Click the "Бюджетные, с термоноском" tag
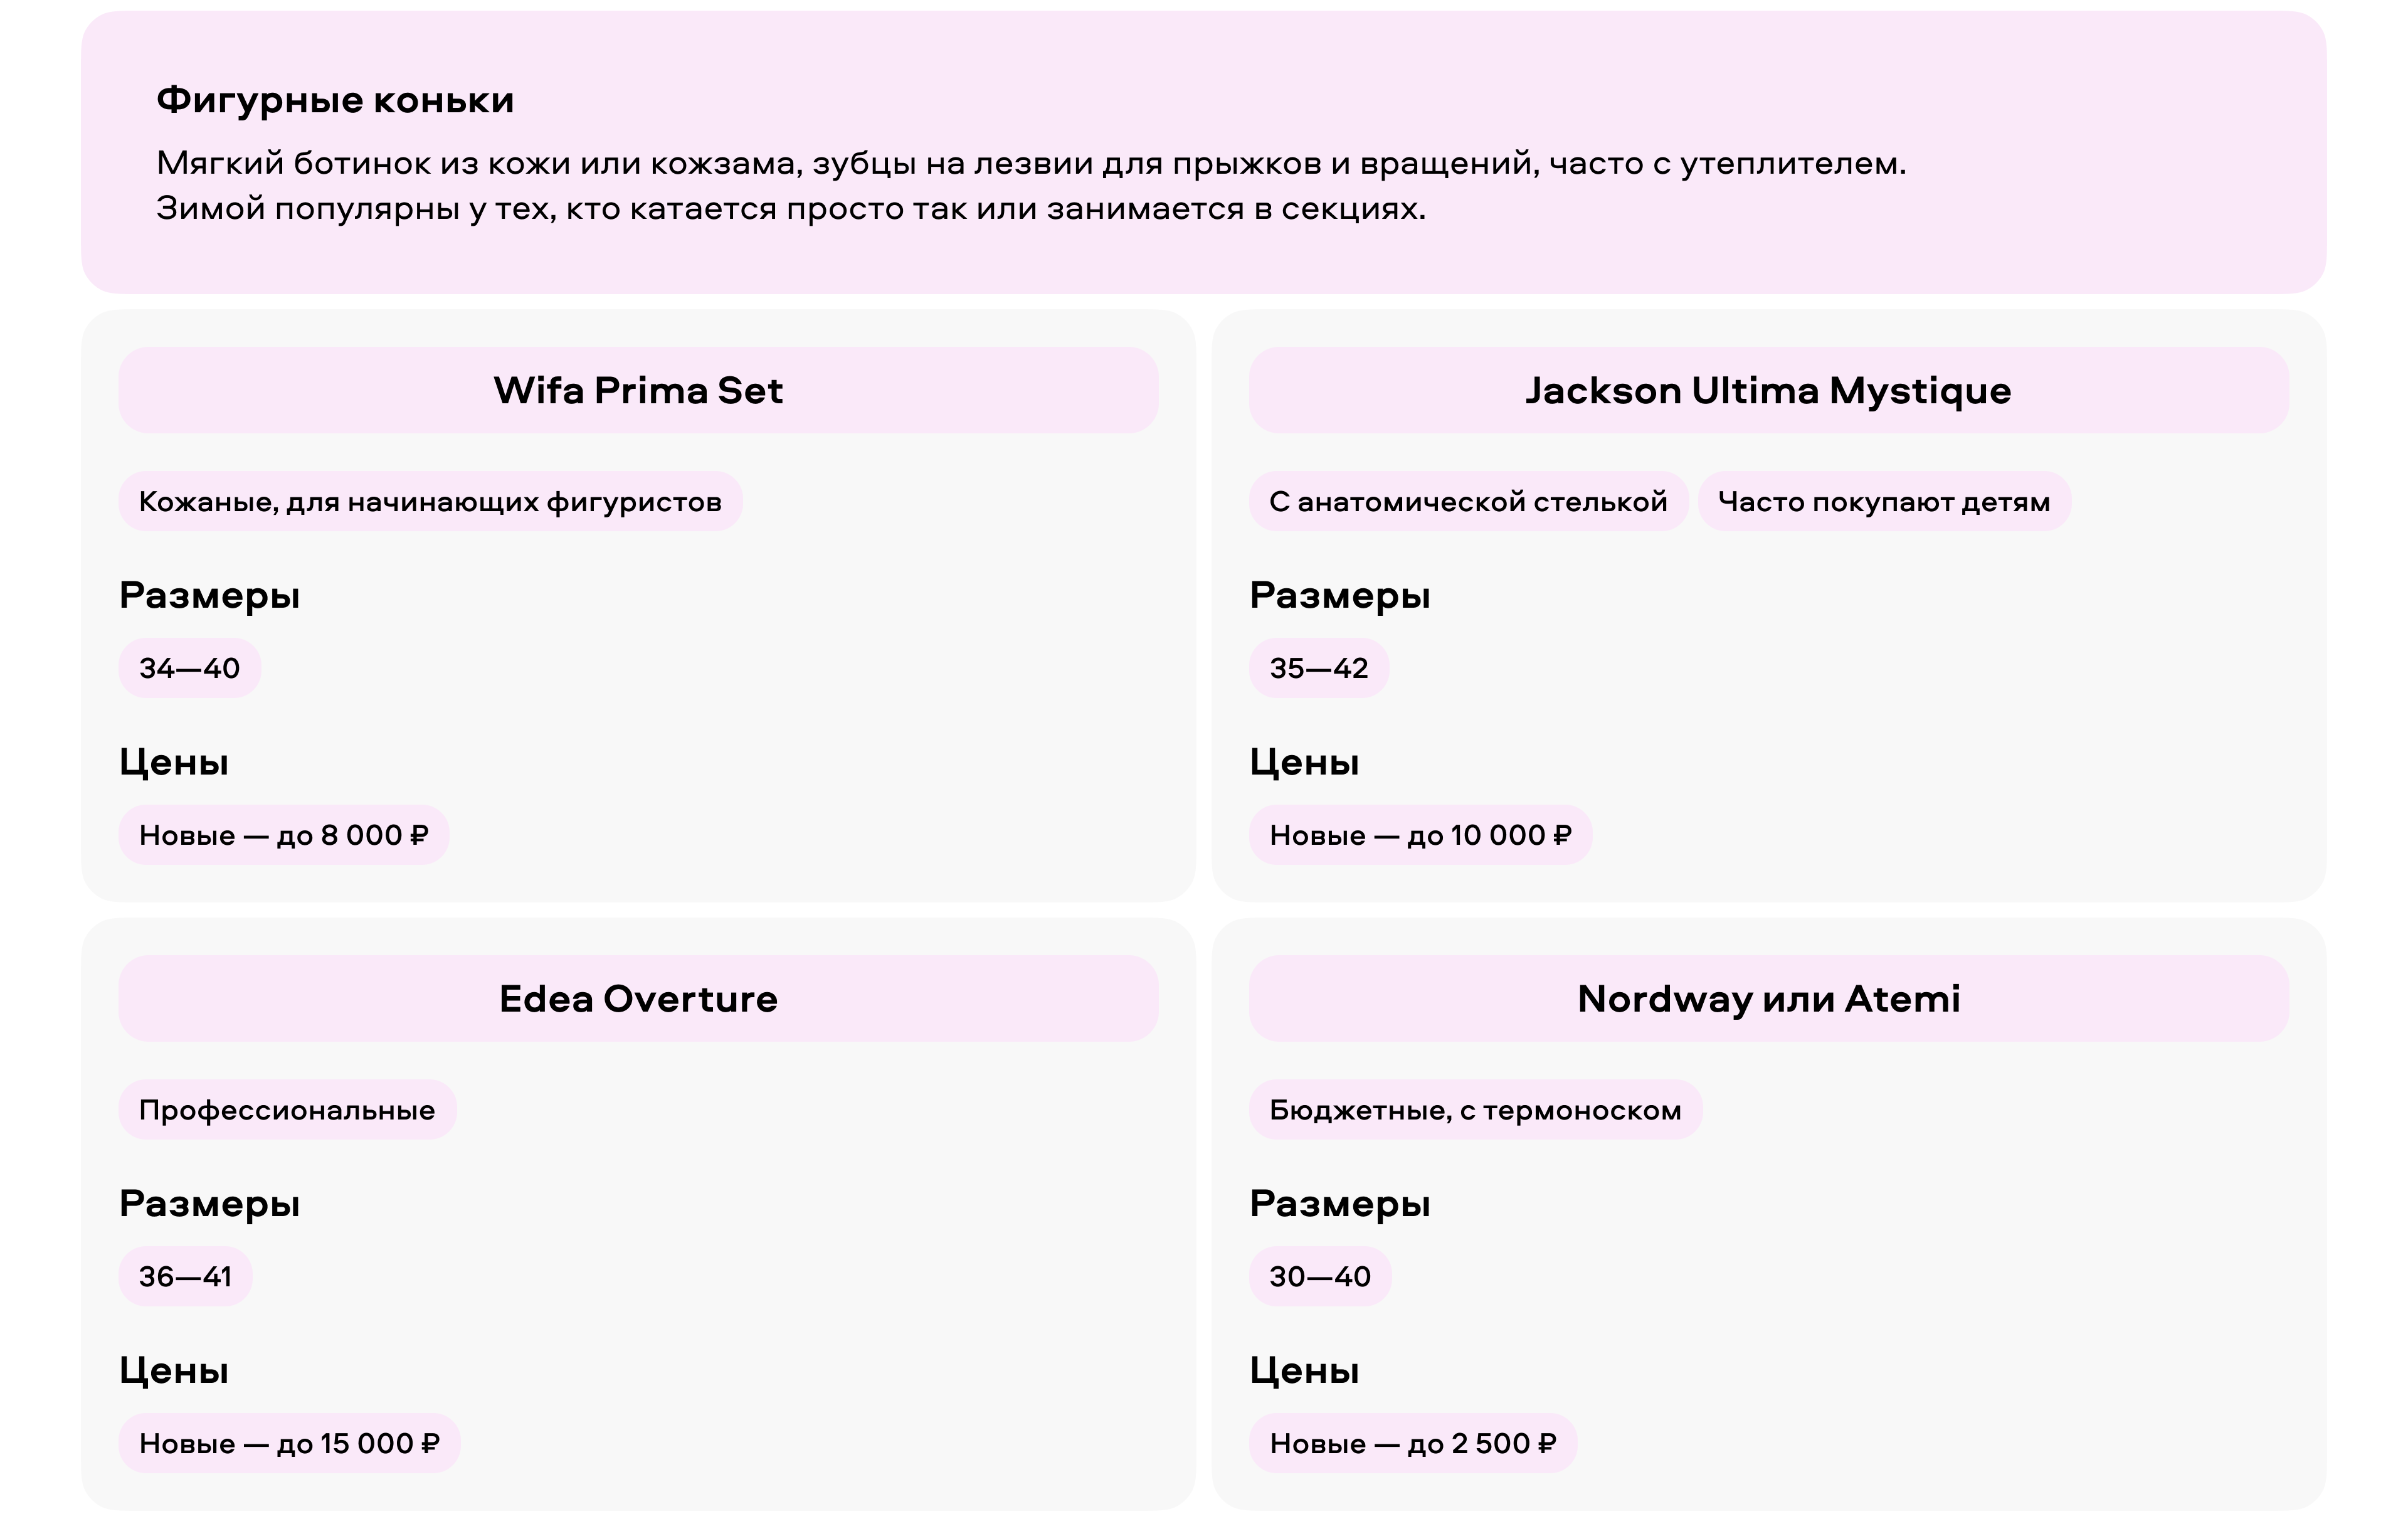Viewport: 2408px width, 1519px height. (1475, 1109)
